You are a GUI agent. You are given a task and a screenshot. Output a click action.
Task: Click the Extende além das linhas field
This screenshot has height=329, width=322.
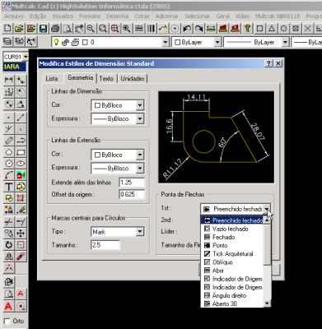click(x=132, y=183)
